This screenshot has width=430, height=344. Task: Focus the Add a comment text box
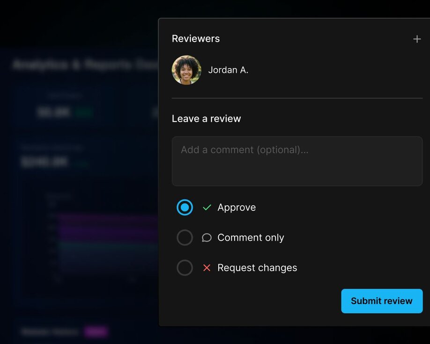(297, 161)
